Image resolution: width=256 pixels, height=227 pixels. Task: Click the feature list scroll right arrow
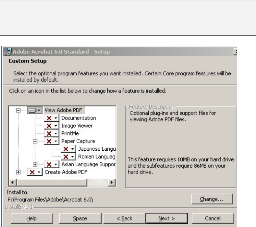[x=112, y=182]
